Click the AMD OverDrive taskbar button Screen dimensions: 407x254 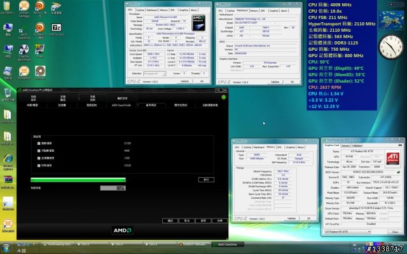click(x=228, y=244)
